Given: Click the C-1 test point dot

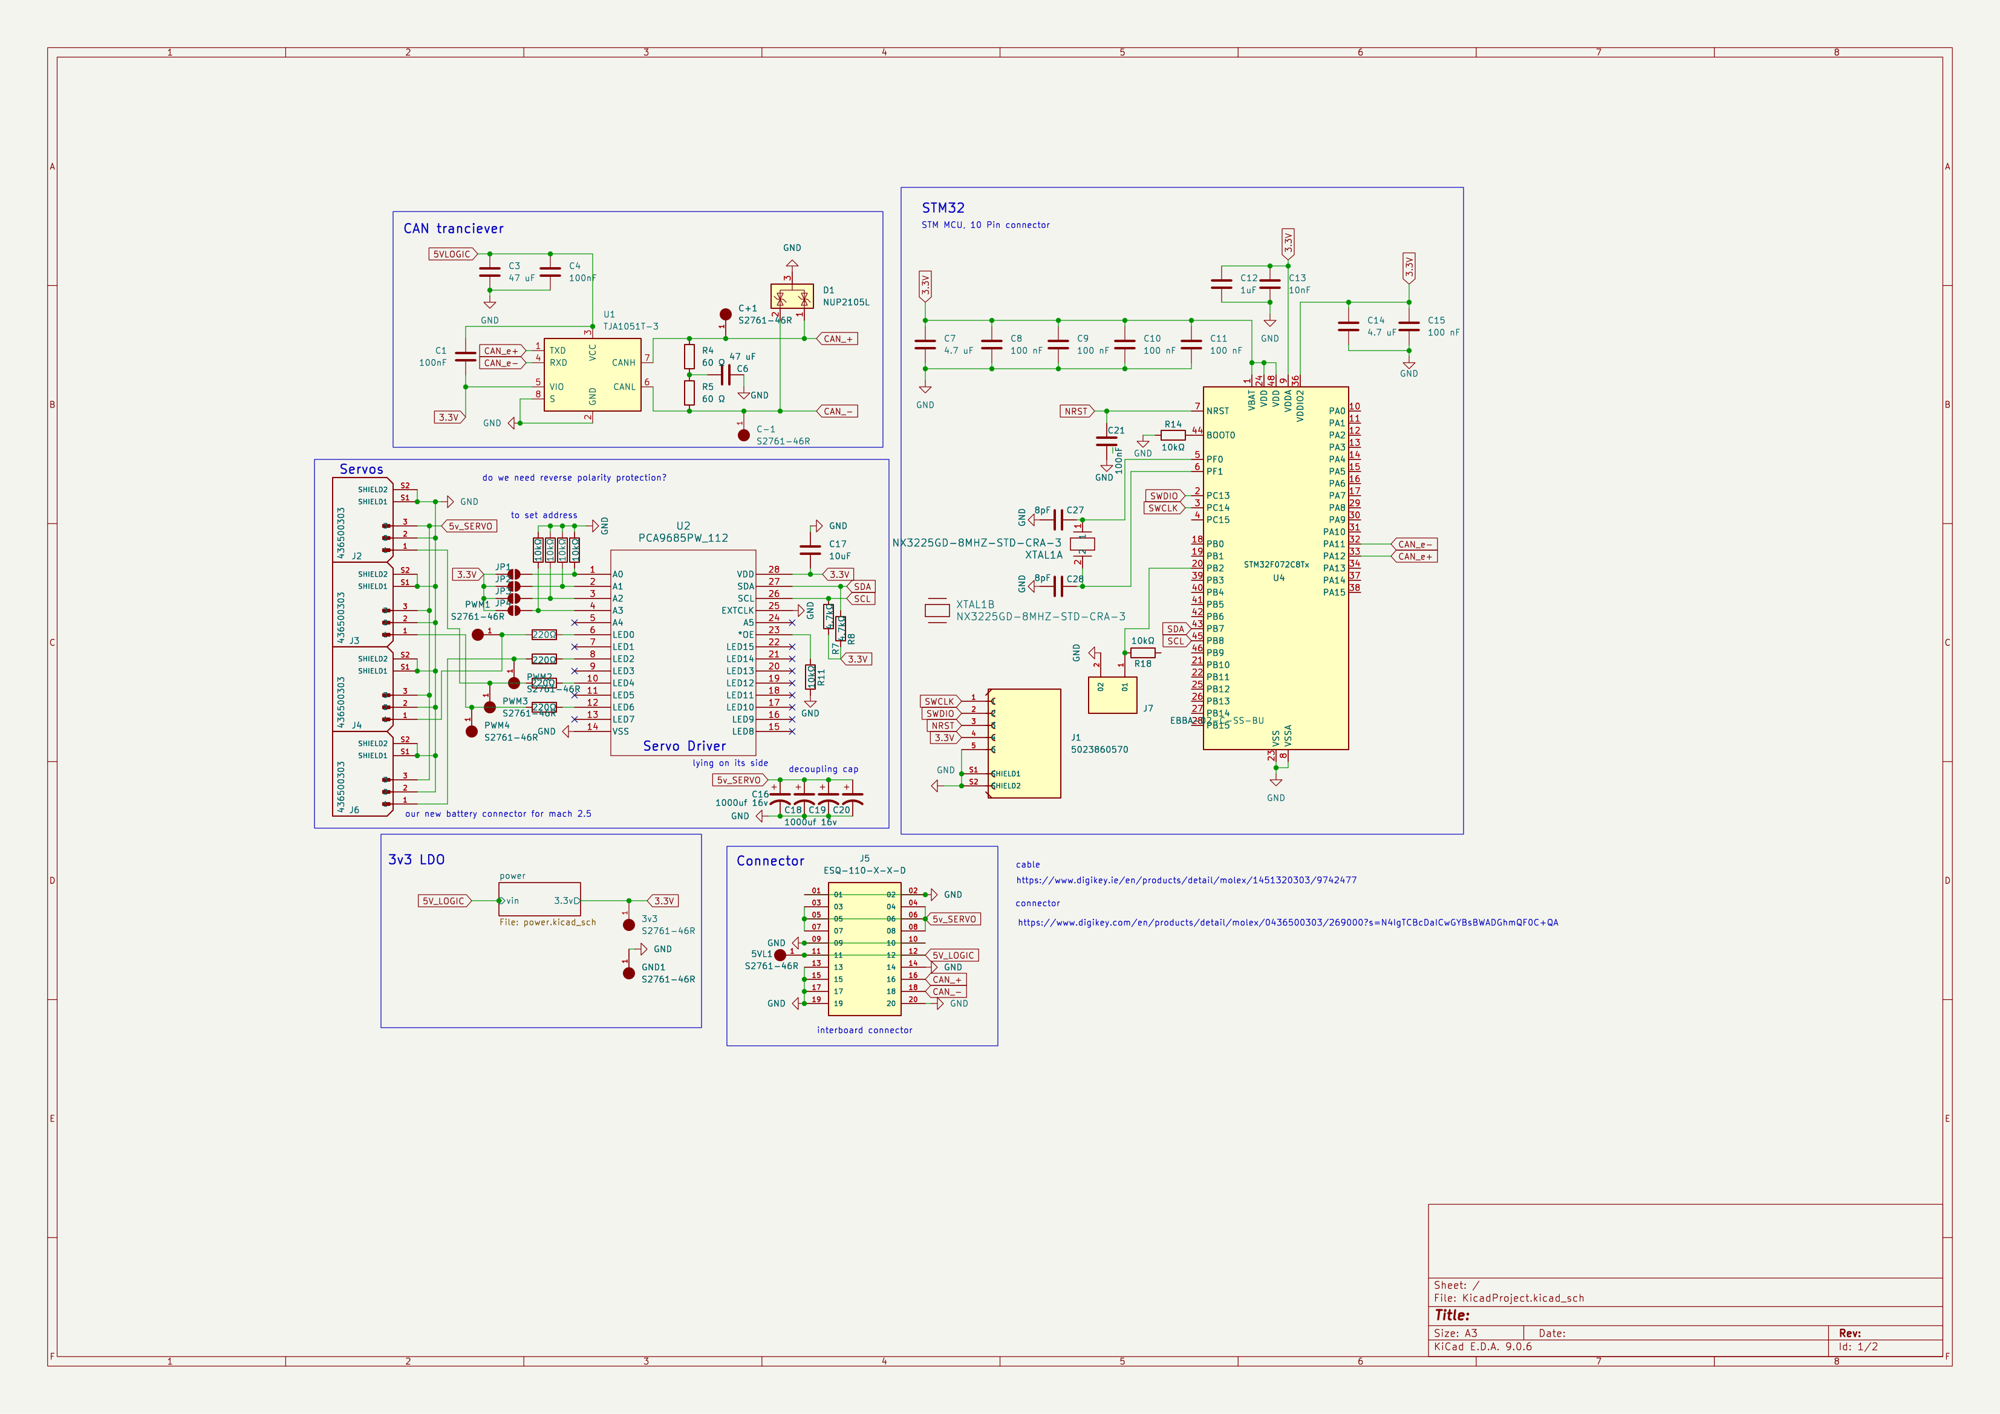Looking at the screenshot, I should pos(744,435).
